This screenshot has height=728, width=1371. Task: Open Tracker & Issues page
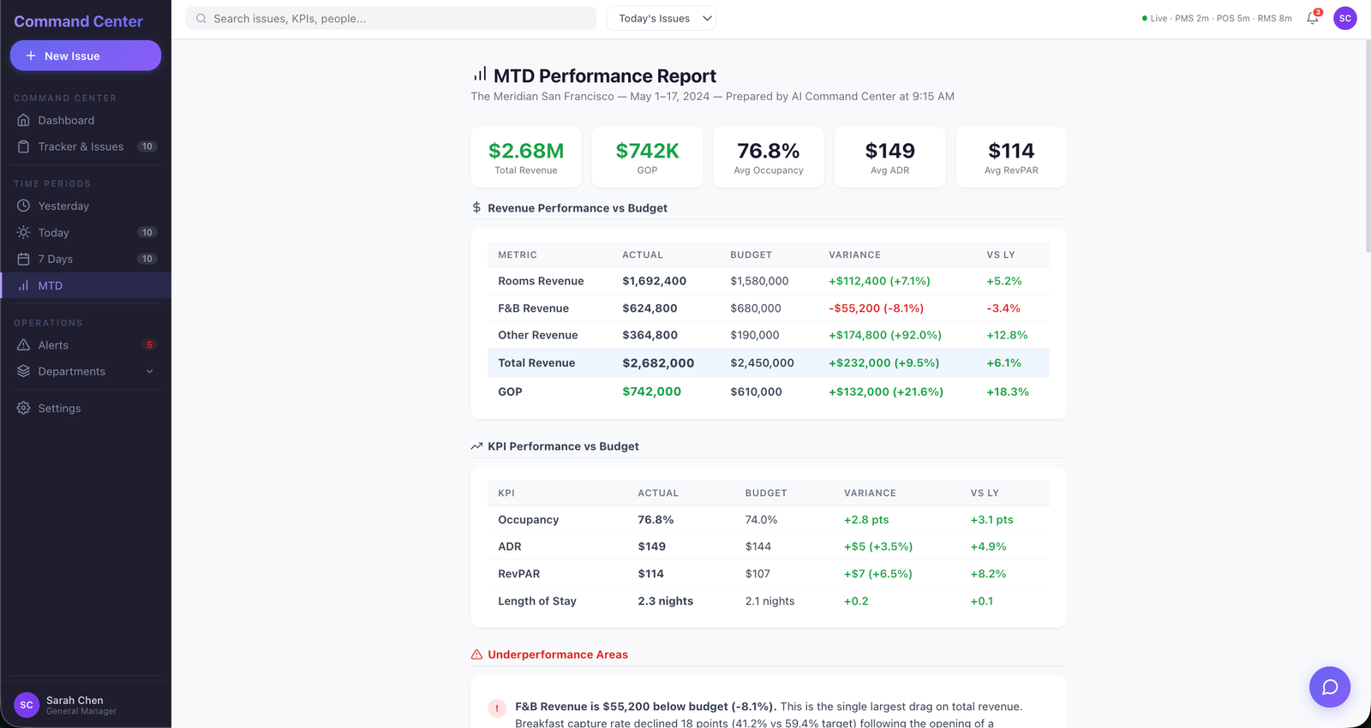point(86,146)
